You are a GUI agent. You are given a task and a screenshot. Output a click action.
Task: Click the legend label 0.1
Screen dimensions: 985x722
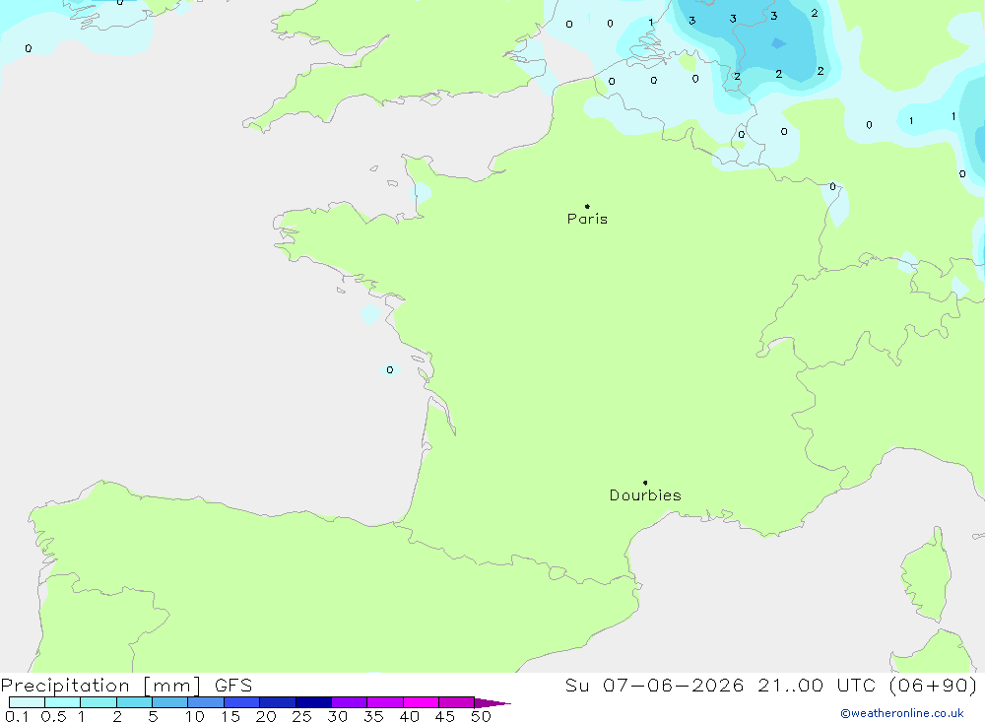17,716
